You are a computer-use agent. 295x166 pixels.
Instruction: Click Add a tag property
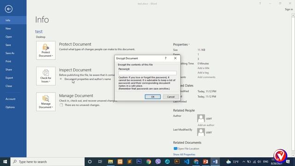[x=203, y=72]
